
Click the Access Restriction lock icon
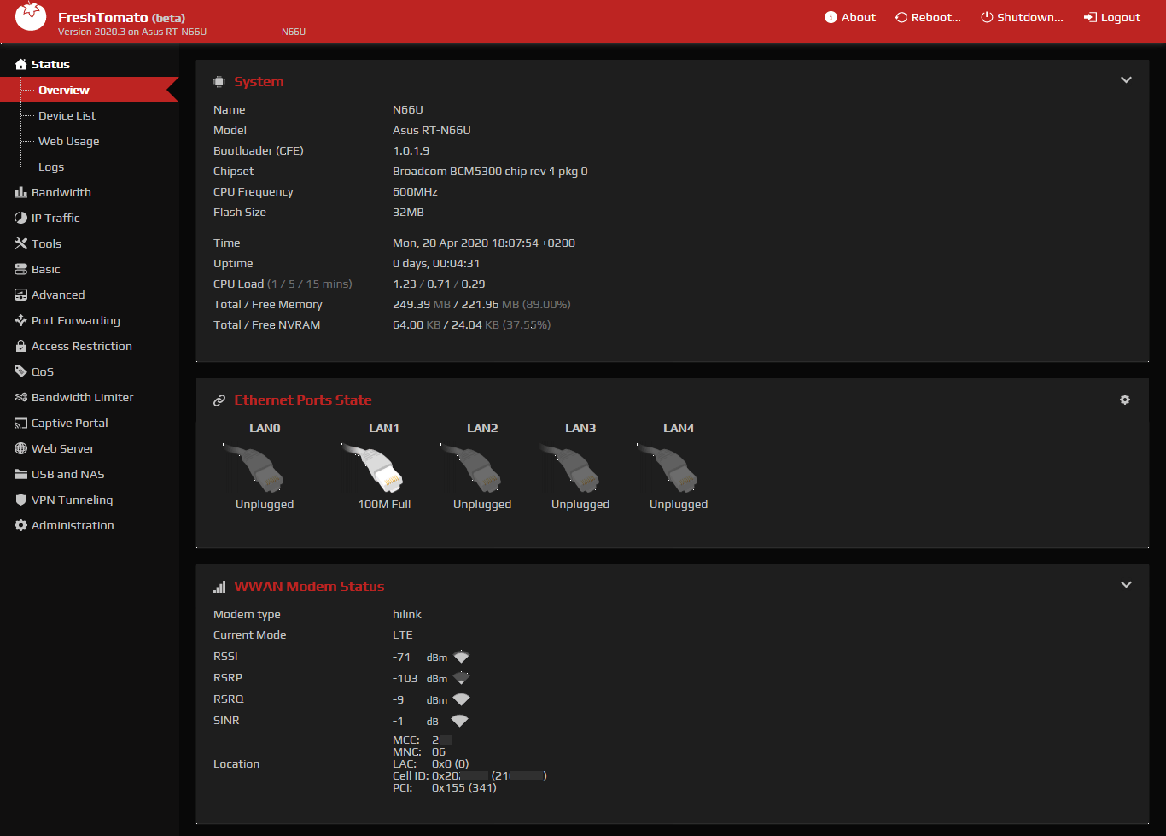click(x=21, y=346)
